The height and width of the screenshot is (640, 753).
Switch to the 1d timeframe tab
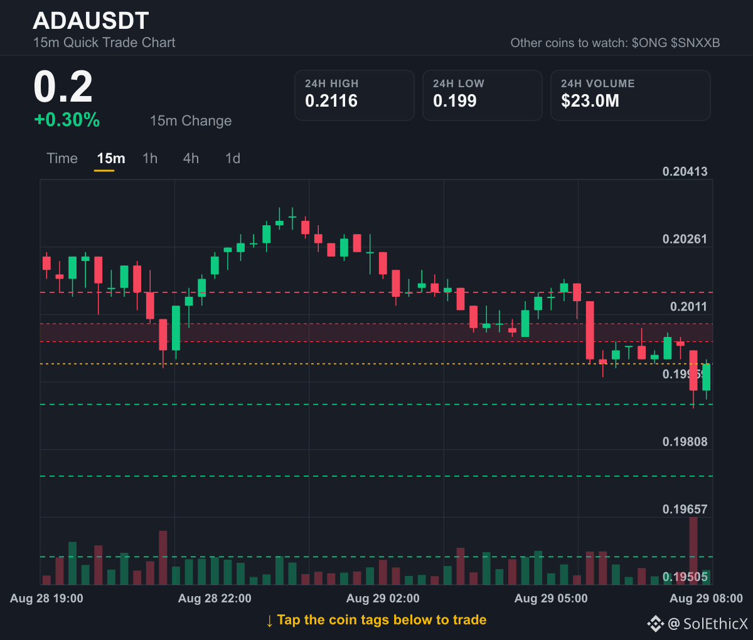(x=233, y=158)
